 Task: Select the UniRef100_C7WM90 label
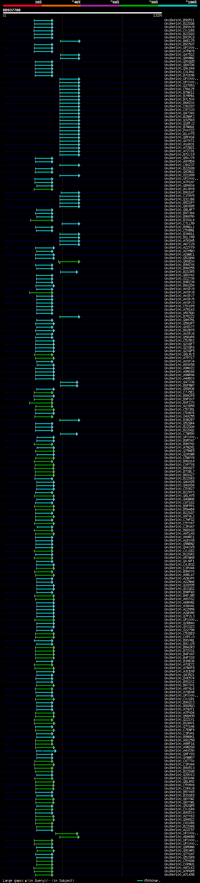(179, 434)
